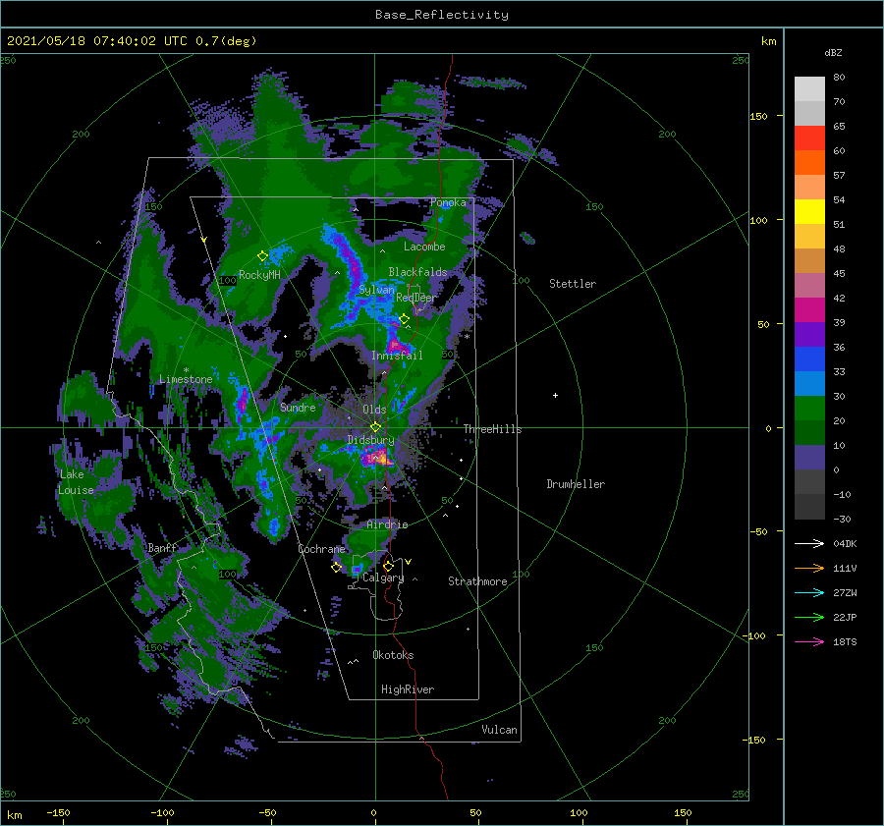The image size is (884, 826).
Task: Select the orange 57-60 dBZ legend swatch
Action: pyautogui.click(x=809, y=163)
